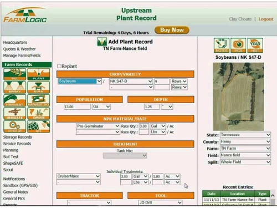This screenshot has width=277, height=208.
Task: Open the Tank Mix dropdown
Action: [125, 156]
